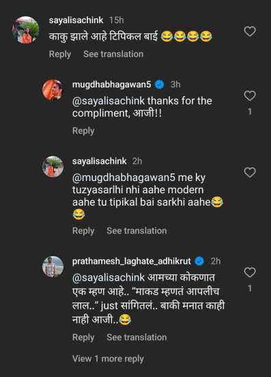
Task: Open sayalisachink's profile picture on top comment
Action: (25, 30)
